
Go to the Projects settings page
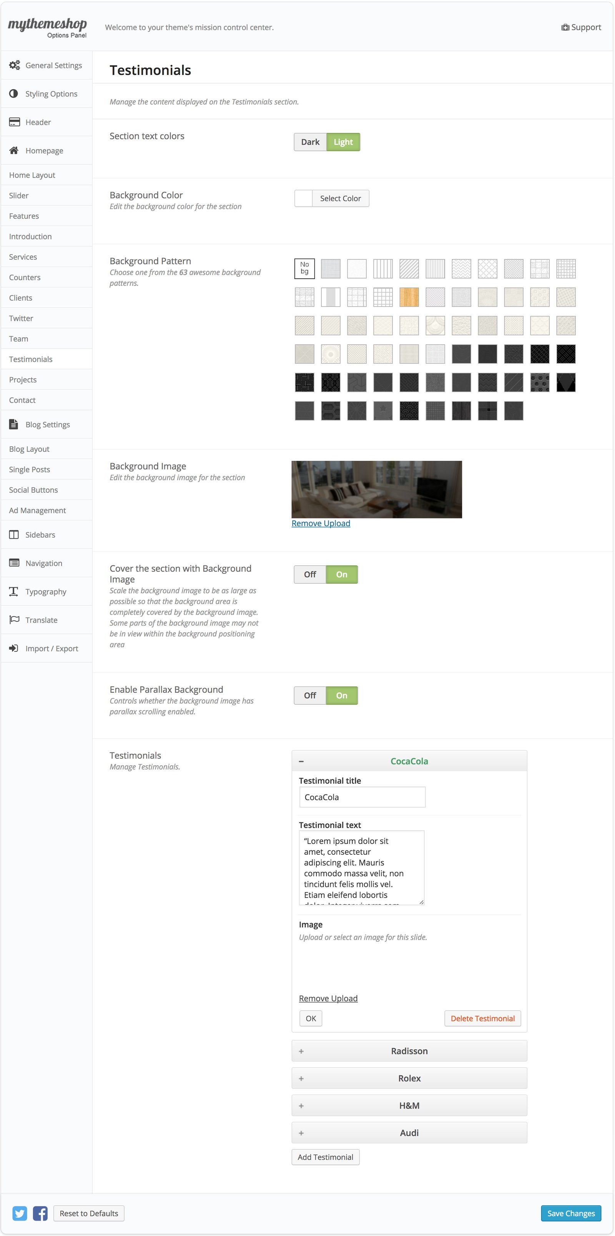(23, 380)
